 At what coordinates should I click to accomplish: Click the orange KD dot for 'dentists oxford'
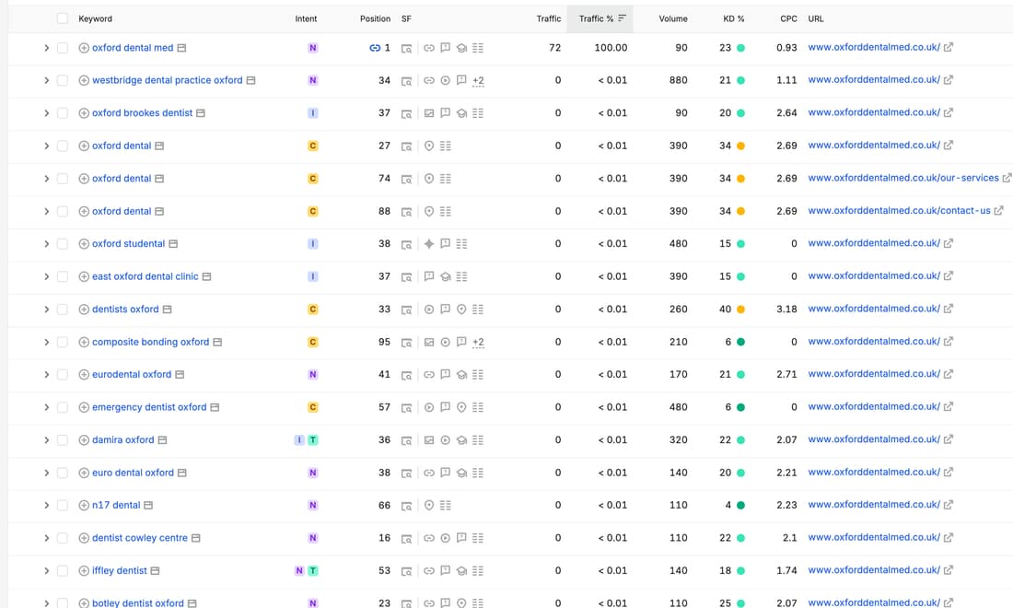click(741, 310)
